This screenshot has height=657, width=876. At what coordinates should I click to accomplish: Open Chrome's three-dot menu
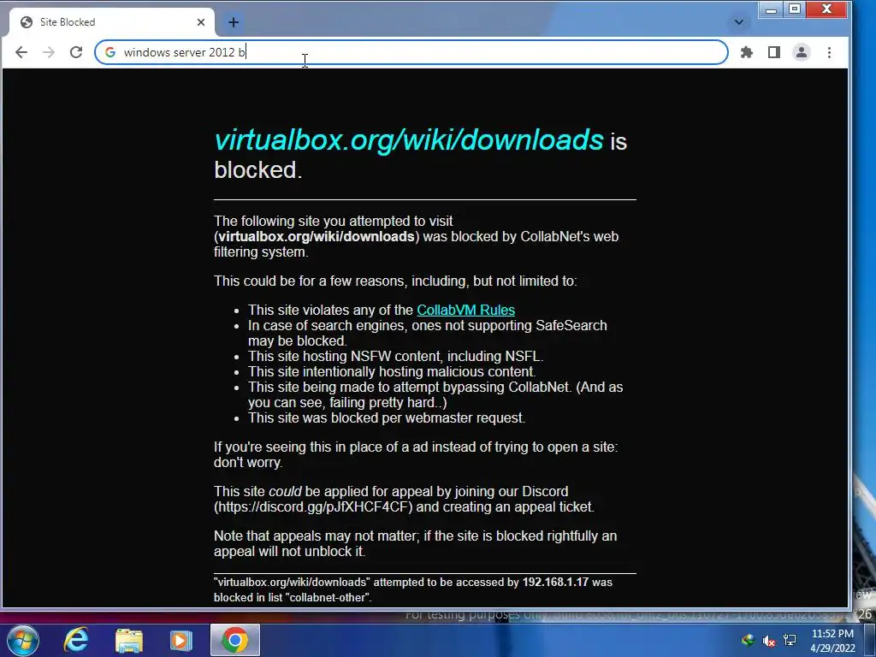click(829, 52)
